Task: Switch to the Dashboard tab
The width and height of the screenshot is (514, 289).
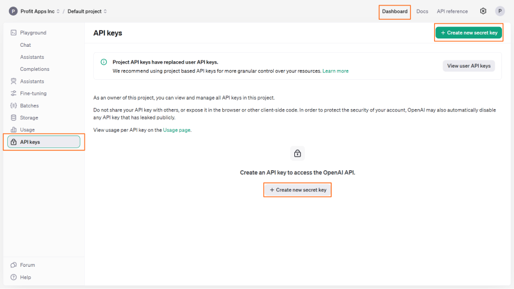Action: pos(395,11)
